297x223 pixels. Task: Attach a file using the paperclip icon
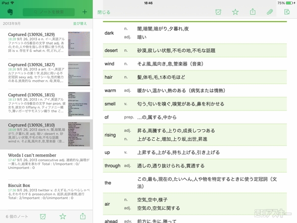270,12
